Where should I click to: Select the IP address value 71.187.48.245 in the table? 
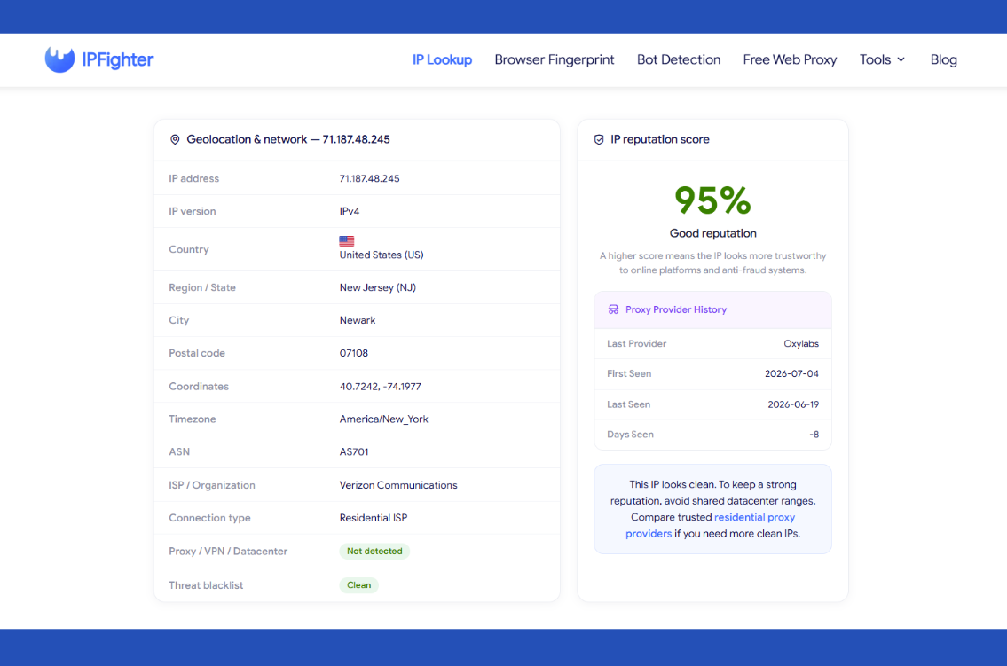369,178
